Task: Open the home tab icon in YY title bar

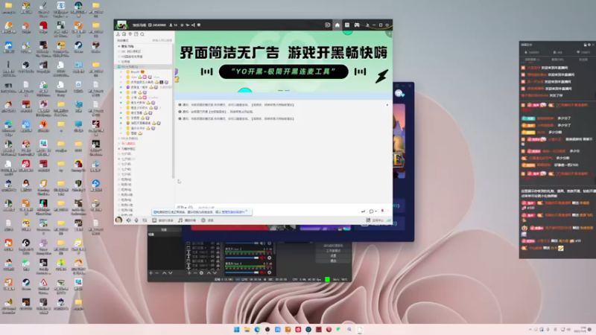Action: pyautogui.click(x=337, y=25)
